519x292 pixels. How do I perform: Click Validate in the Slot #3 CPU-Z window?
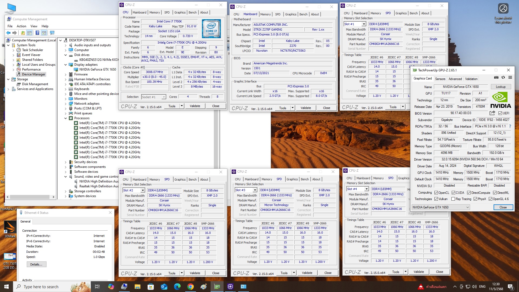point(307,273)
